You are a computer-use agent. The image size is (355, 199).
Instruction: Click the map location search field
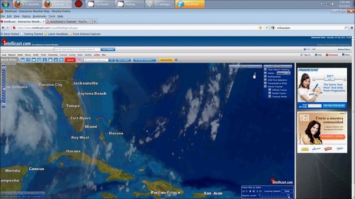pyautogui.click(x=96, y=60)
